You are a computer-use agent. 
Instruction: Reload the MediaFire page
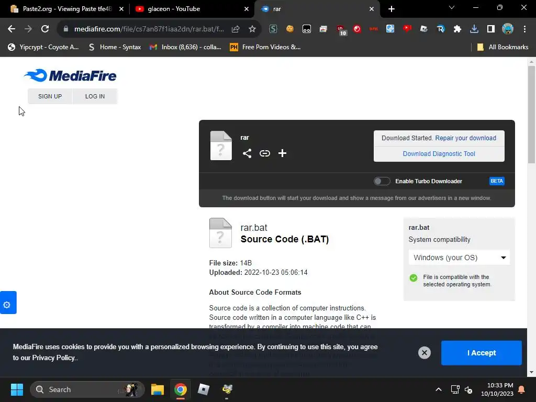(x=45, y=29)
